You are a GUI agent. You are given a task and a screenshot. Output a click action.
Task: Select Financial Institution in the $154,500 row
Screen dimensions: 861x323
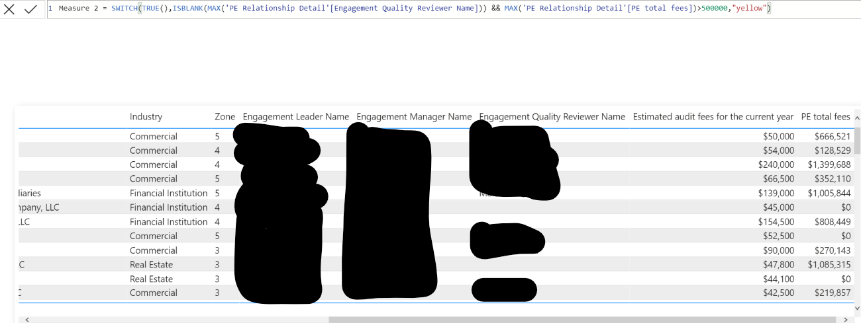168,223
